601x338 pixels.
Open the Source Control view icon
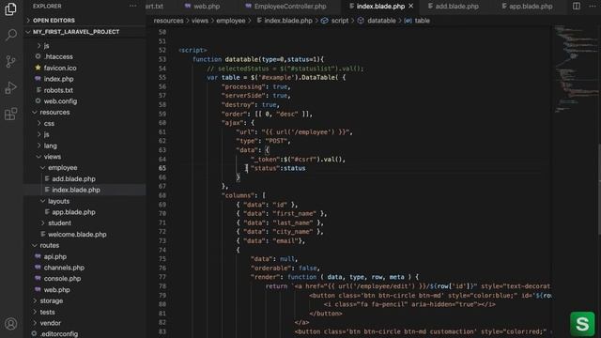pyautogui.click(x=10, y=61)
